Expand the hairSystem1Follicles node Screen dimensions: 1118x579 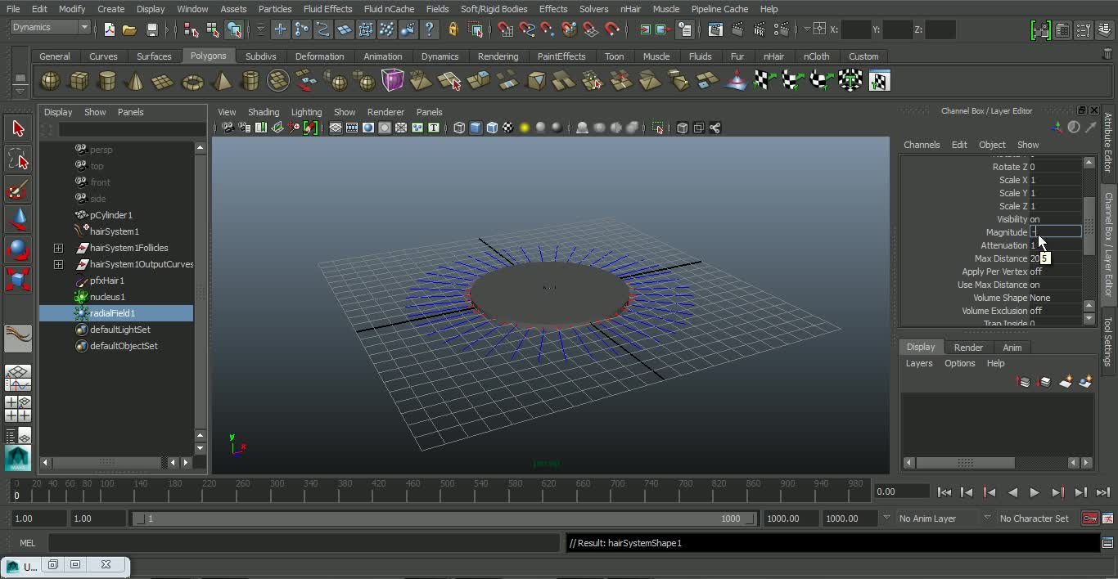(x=58, y=248)
